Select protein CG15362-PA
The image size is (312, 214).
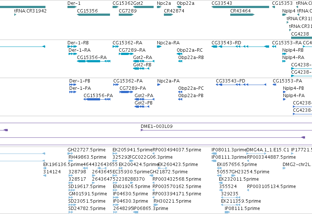pyautogui.click(x=116, y=85)
